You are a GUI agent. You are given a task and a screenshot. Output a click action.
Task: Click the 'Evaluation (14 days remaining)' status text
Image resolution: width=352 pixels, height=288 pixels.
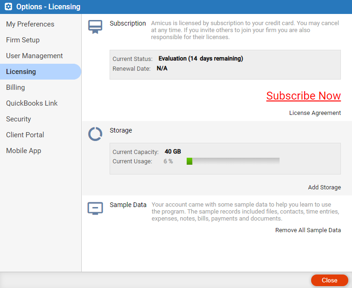pyautogui.click(x=201, y=59)
